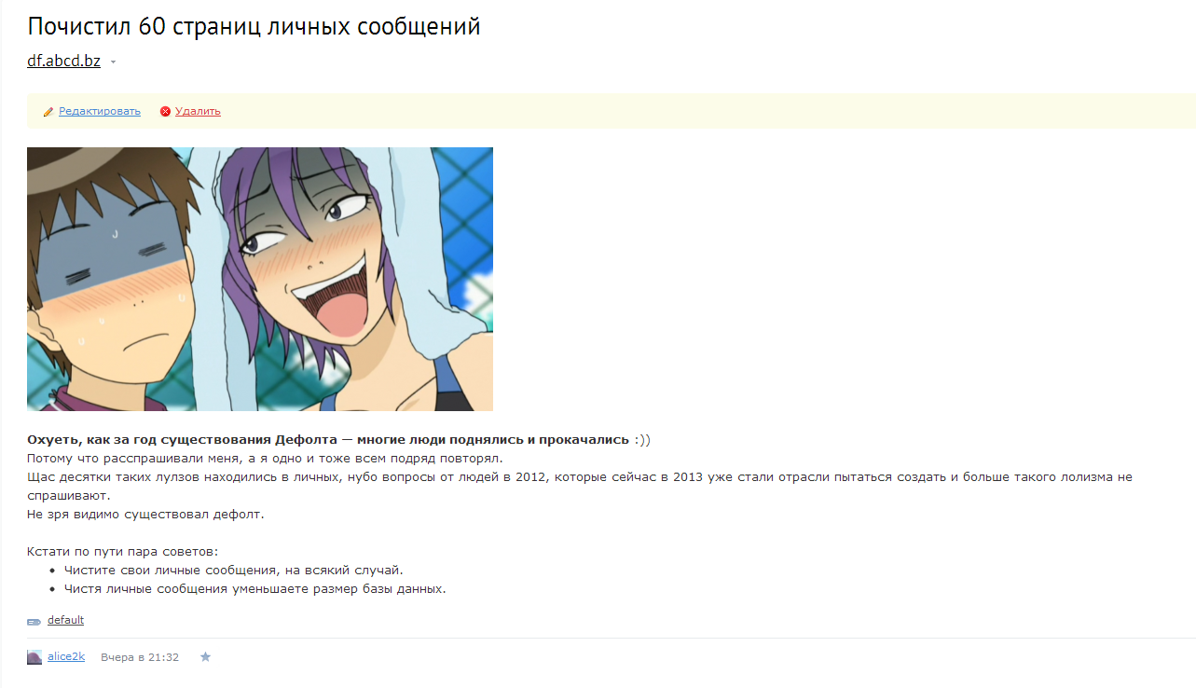This screenshot has width=1196, height=688.
Task: Click the bullet about размер базы данных
Action: (254, 588)
